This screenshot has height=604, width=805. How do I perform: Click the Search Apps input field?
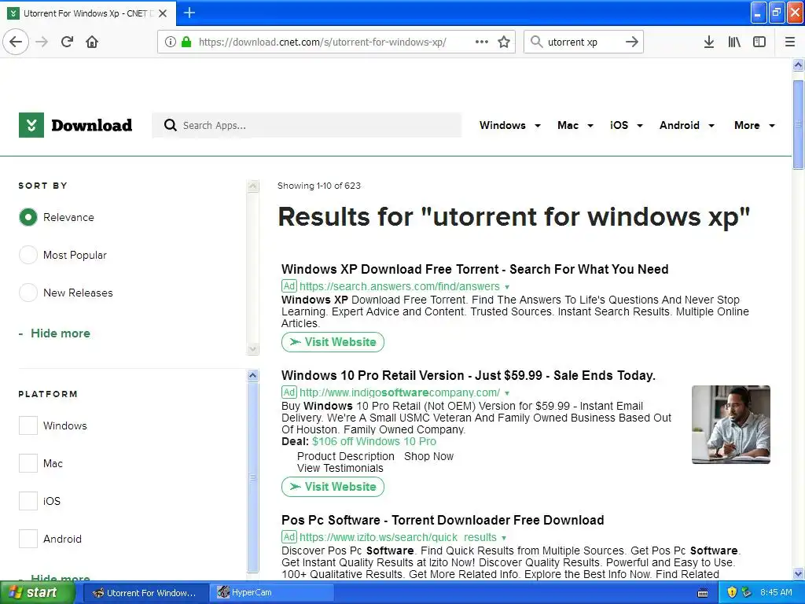coord(307,125)
